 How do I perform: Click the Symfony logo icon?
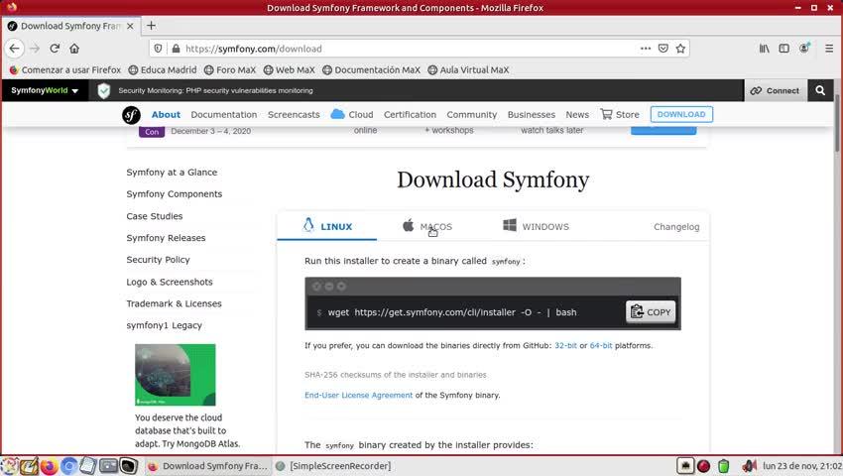point(131,115)
